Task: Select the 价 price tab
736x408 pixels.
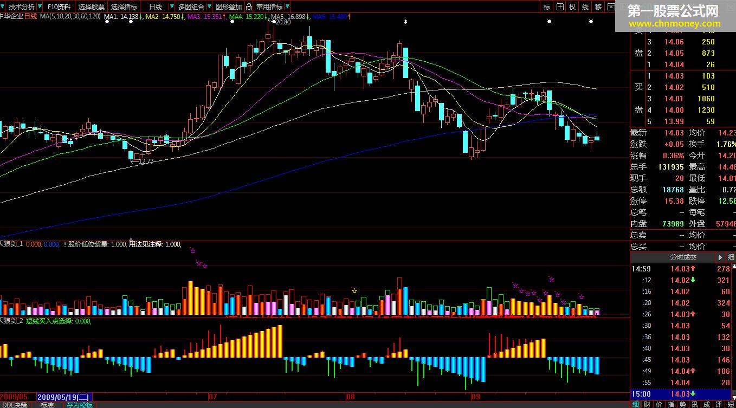Action: click(x=659, y=404)
